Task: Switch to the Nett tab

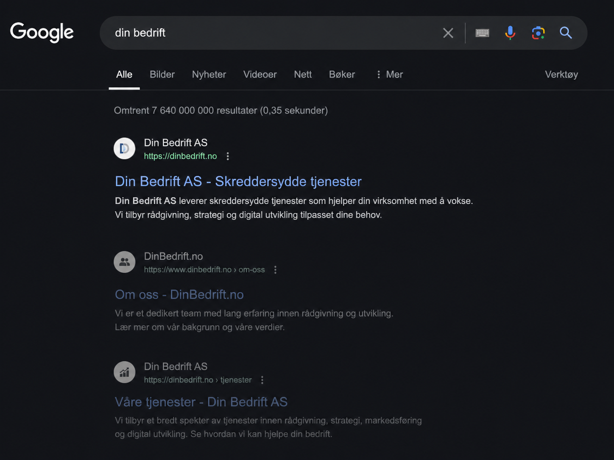Action: (303, 75)
